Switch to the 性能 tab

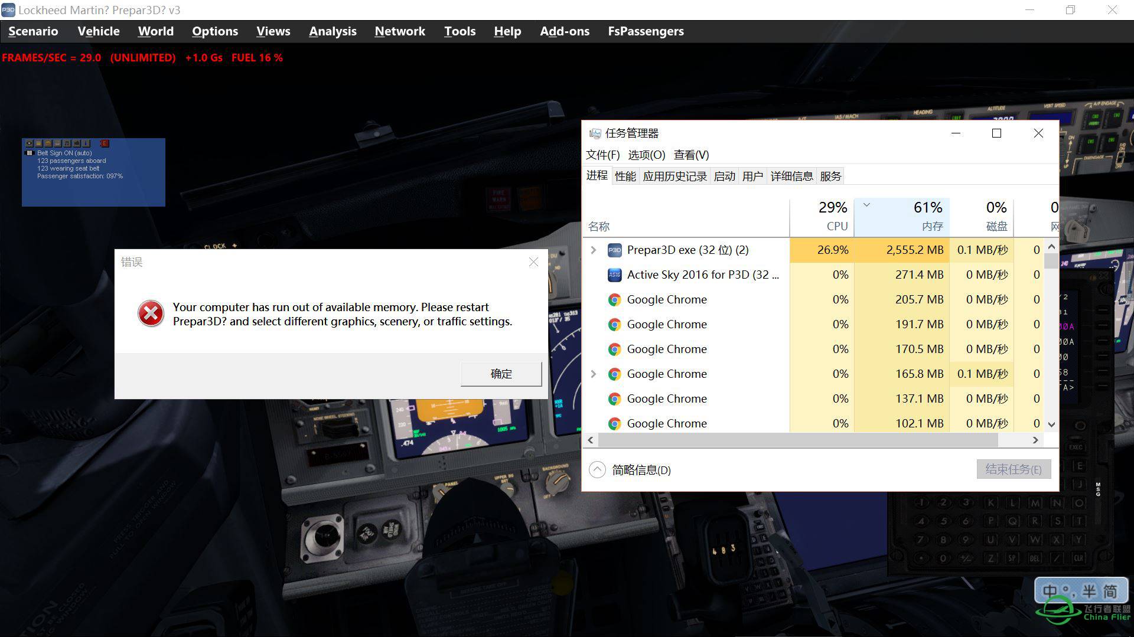click(x=625, y=176)
